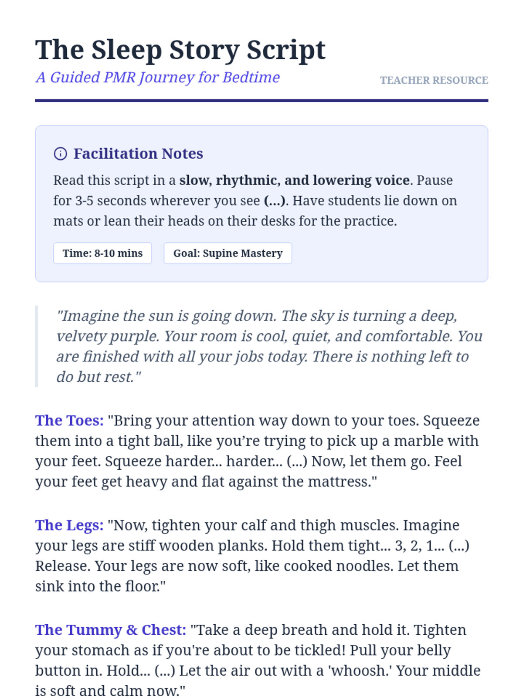This screenshot has width=523, height=698.
Task: Select "The Legs:" section label
Action: pyautogui.click(x=69, y=525)
